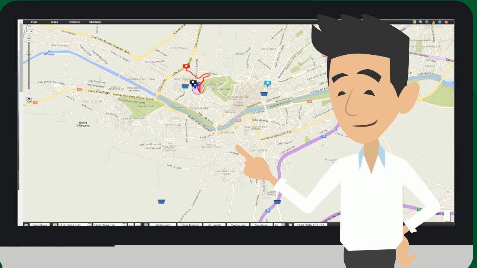Screen dimensions: 477x268
Task: Click the map icon before Mostrar ruta
Action: (146, 225)
